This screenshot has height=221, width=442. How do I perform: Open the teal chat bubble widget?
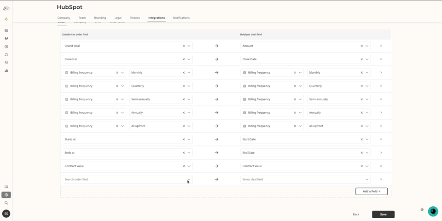coord(433,211)
